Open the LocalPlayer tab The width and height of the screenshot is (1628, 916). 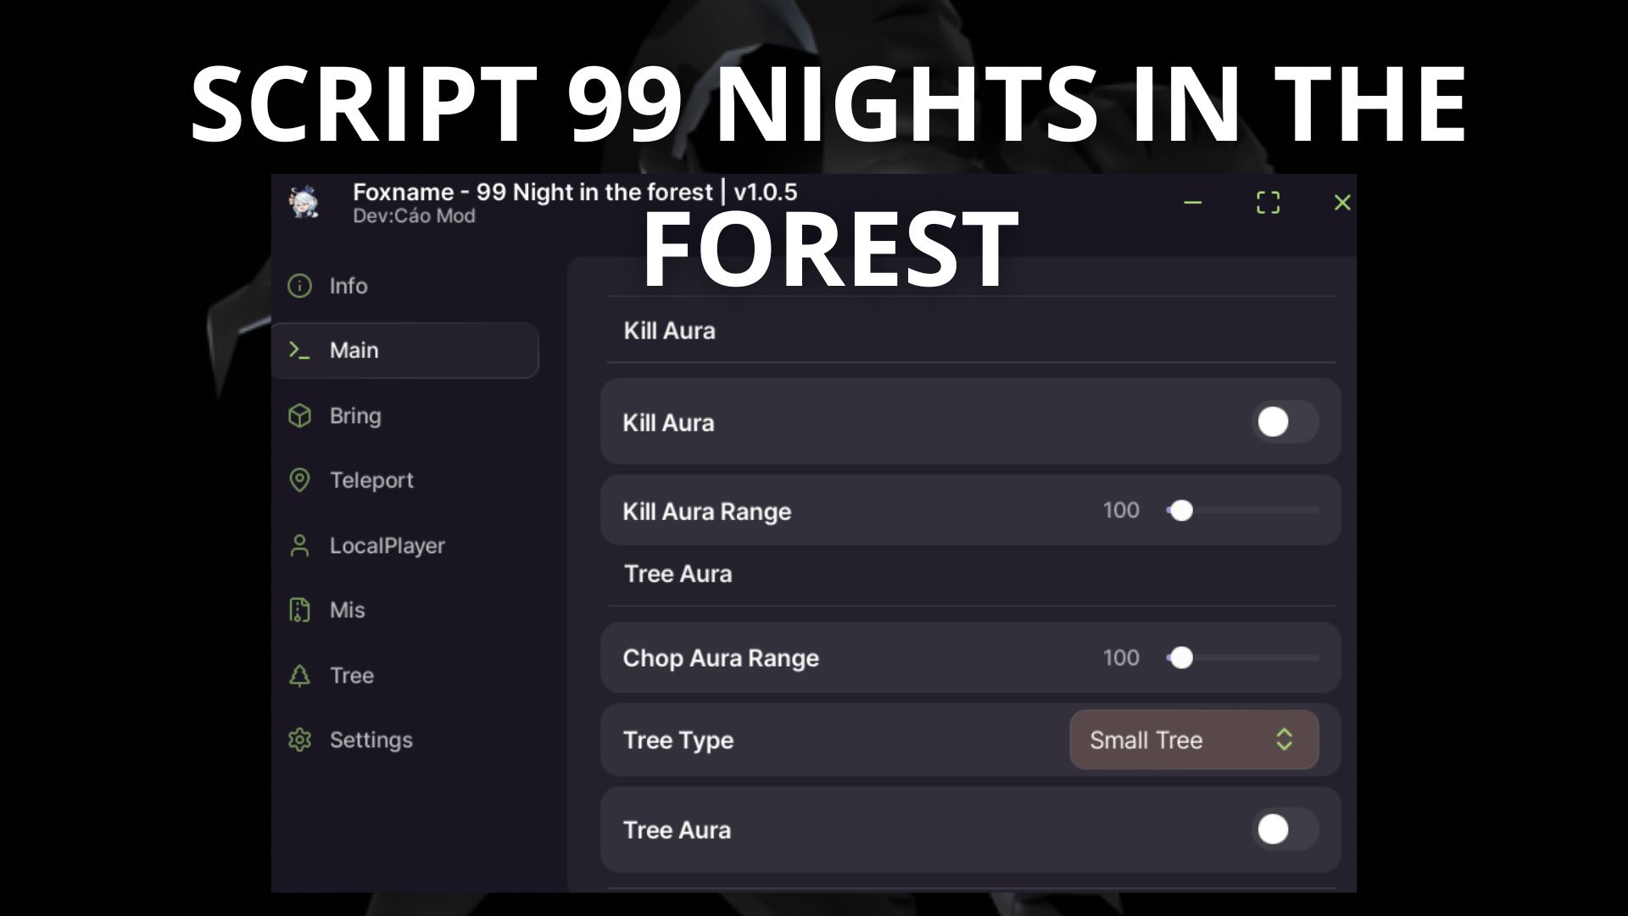click(x=387, y=545)
